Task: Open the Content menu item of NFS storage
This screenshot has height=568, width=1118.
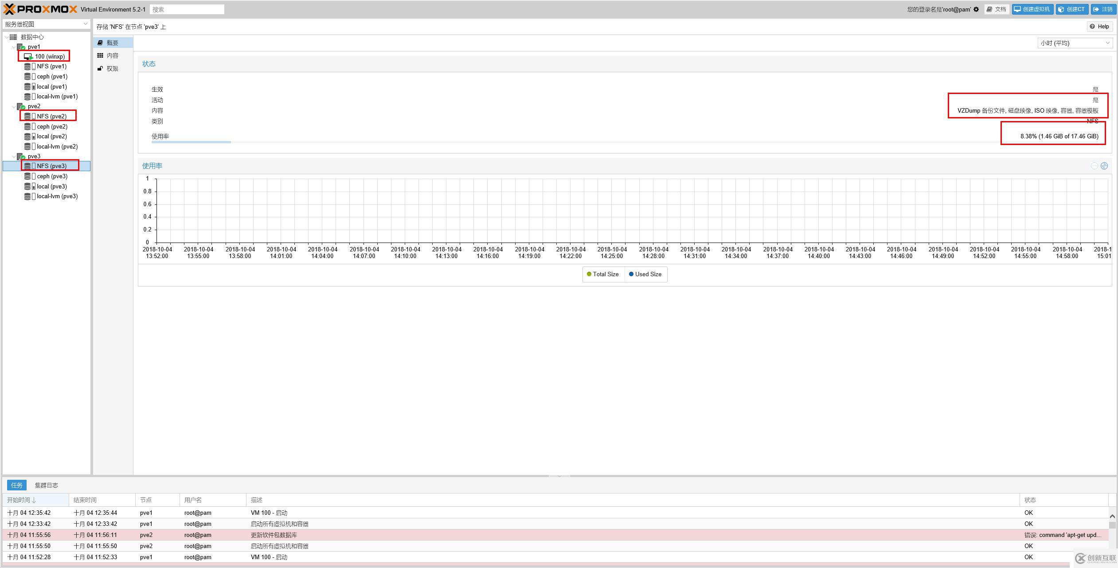Action: click(112, 56)
